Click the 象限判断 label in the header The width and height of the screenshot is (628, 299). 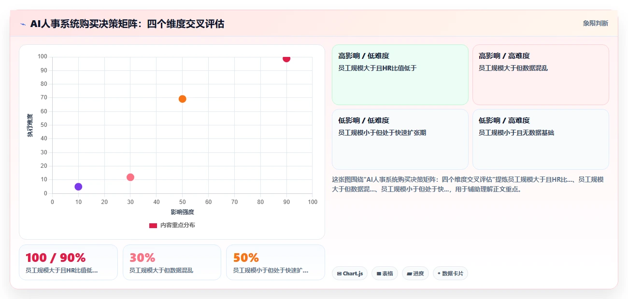tap(595, 23)
